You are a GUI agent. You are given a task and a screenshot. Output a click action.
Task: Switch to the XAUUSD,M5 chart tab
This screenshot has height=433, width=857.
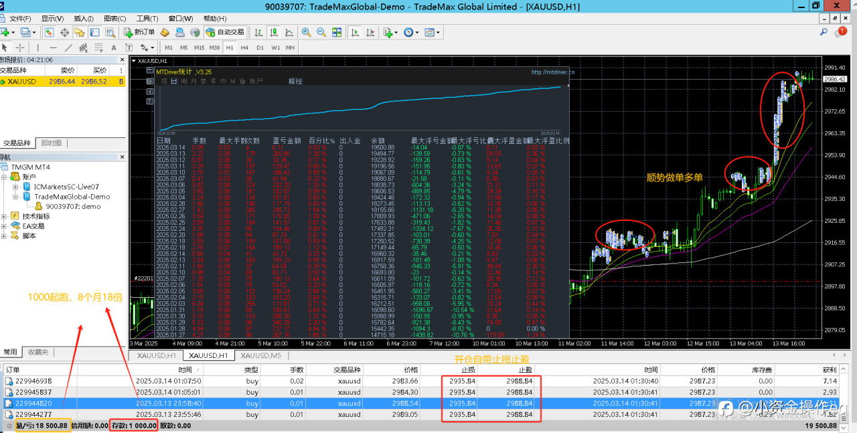tap(261, 355)
